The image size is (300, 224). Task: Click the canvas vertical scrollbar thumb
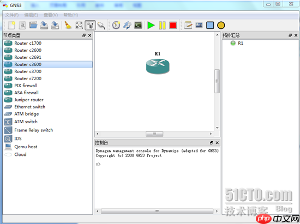coord(217,81)
